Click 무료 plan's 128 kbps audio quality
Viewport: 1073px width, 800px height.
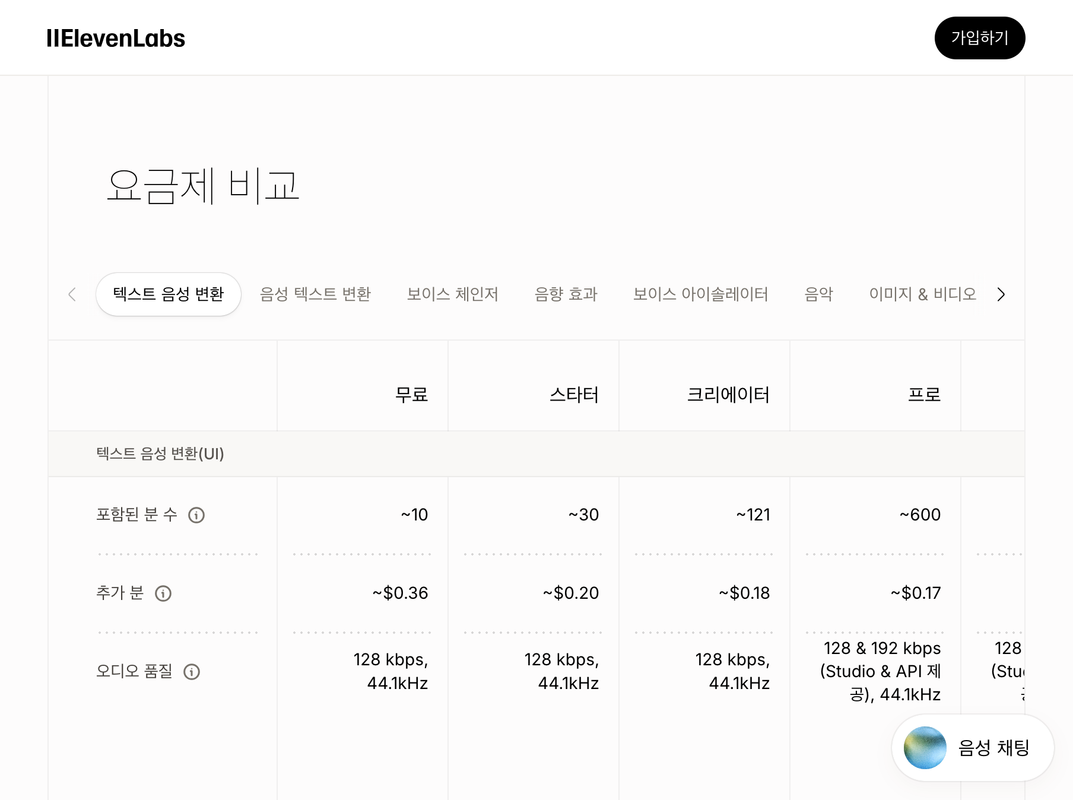(x=391, y=671)
